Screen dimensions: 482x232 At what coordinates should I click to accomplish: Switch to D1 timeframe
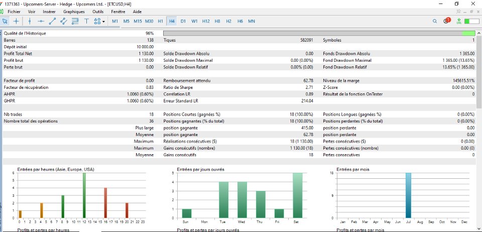(183, 21)
